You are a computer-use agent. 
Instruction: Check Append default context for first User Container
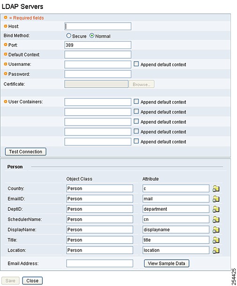[136, 102]
